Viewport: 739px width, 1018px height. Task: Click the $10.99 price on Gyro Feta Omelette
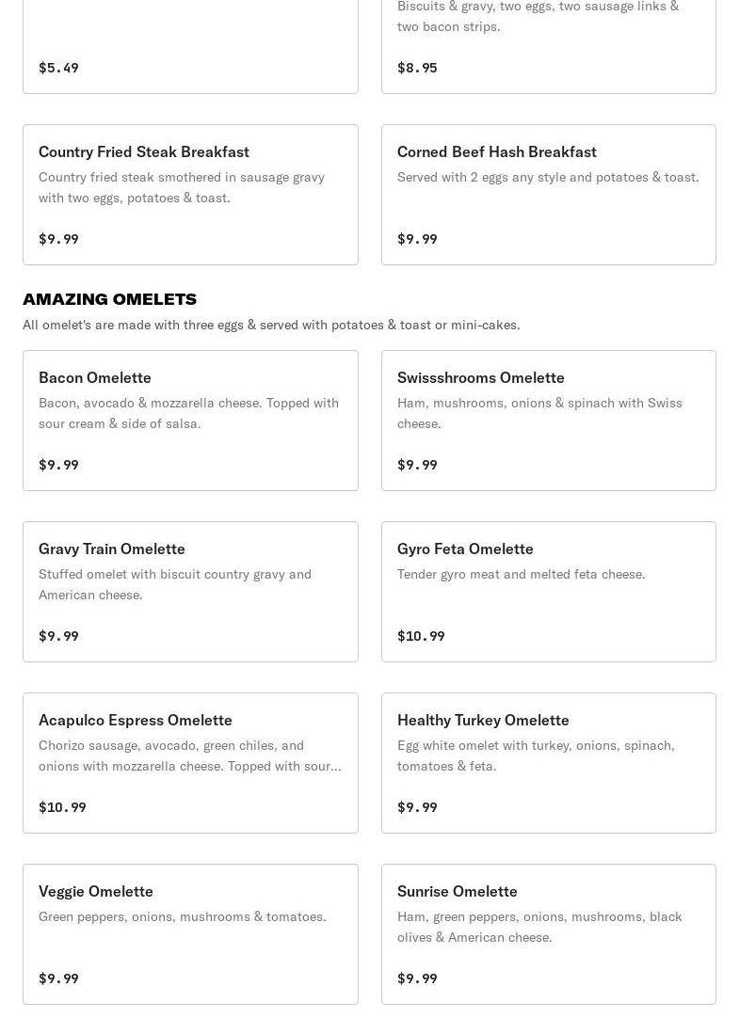point(421,636)
